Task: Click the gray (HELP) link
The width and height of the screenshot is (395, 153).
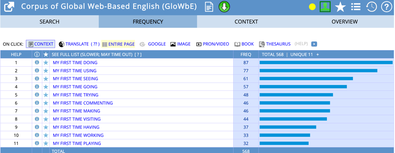Action: click(301, 44)
